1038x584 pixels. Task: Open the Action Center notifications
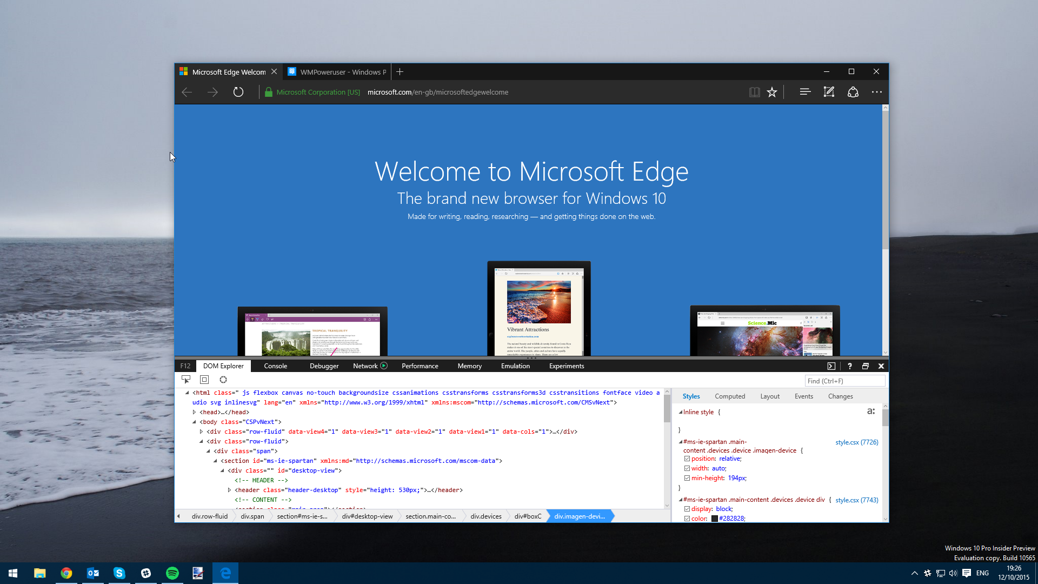(x=966, y=573)
